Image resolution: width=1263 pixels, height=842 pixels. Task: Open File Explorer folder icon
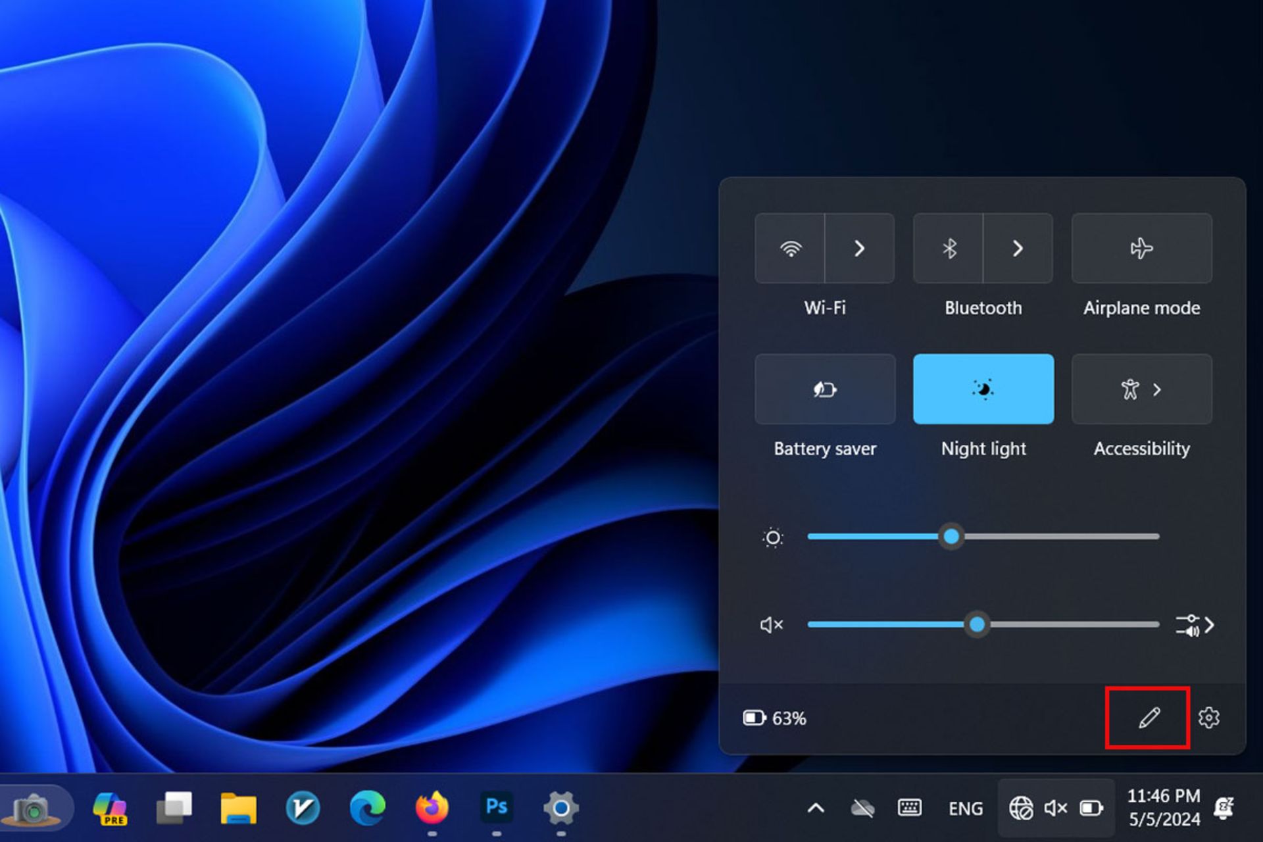point(238,808)
